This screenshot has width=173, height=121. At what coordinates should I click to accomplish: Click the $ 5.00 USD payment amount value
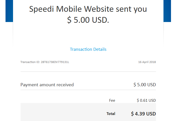click(145, 85)
